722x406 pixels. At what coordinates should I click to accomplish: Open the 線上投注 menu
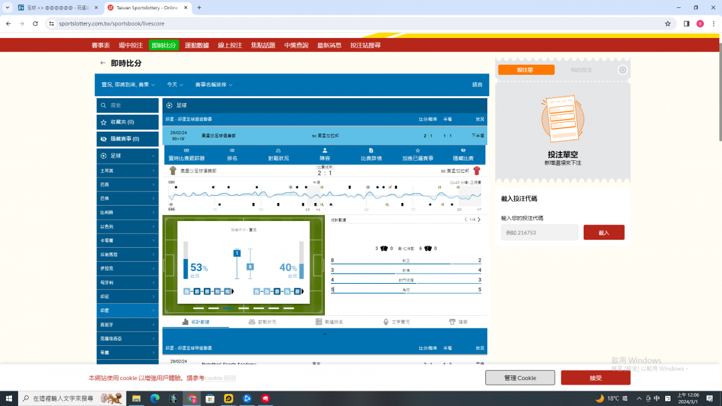230,45
